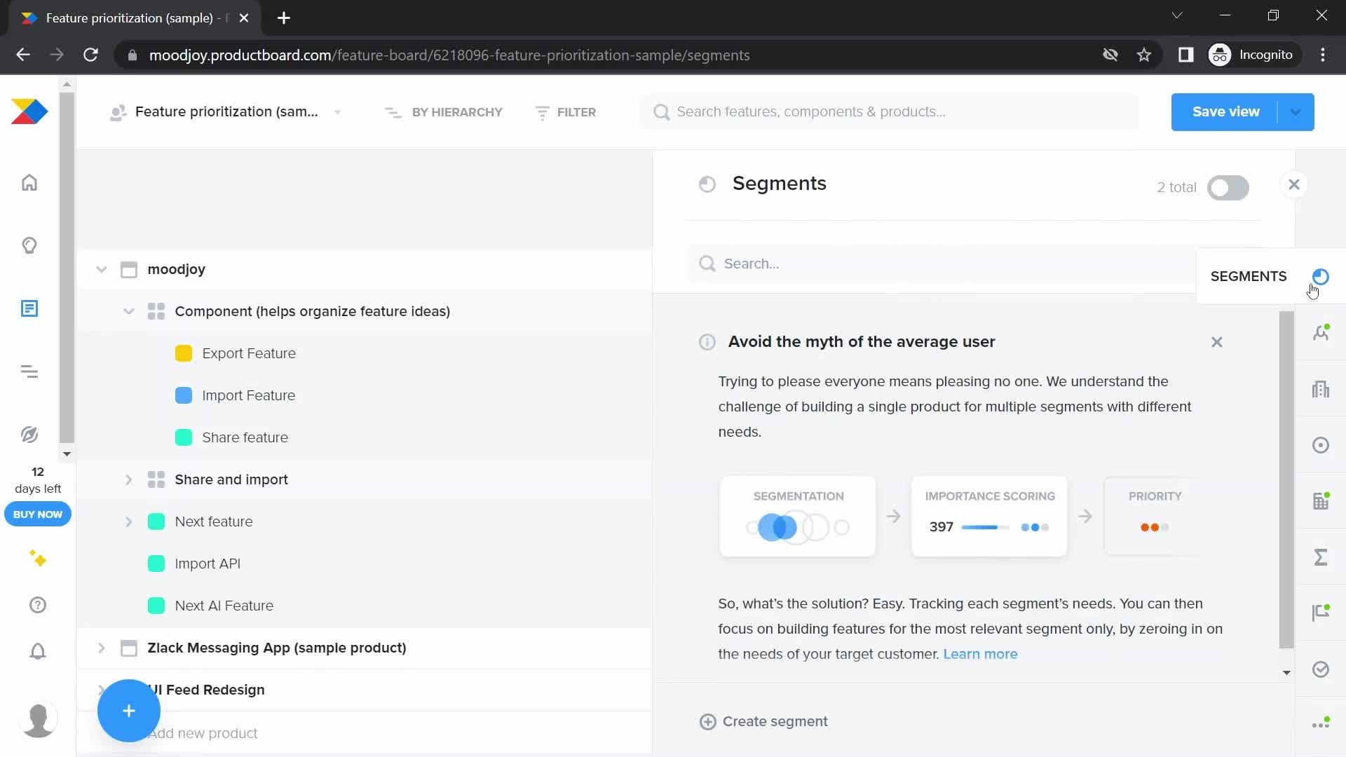1346x757 pixels.
Task: Focus the Search features, components & products field
Action: coord(889,112)
